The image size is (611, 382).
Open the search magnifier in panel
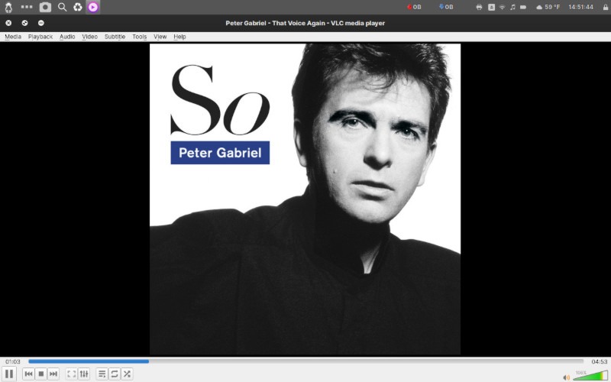click(x=62, y=7)
